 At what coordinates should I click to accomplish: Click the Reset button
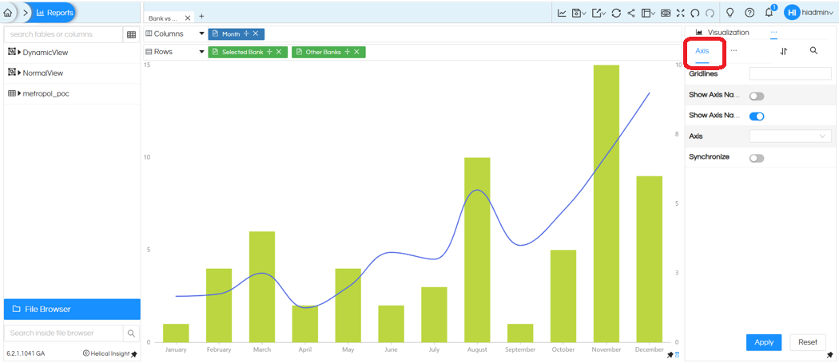(807, 343)
